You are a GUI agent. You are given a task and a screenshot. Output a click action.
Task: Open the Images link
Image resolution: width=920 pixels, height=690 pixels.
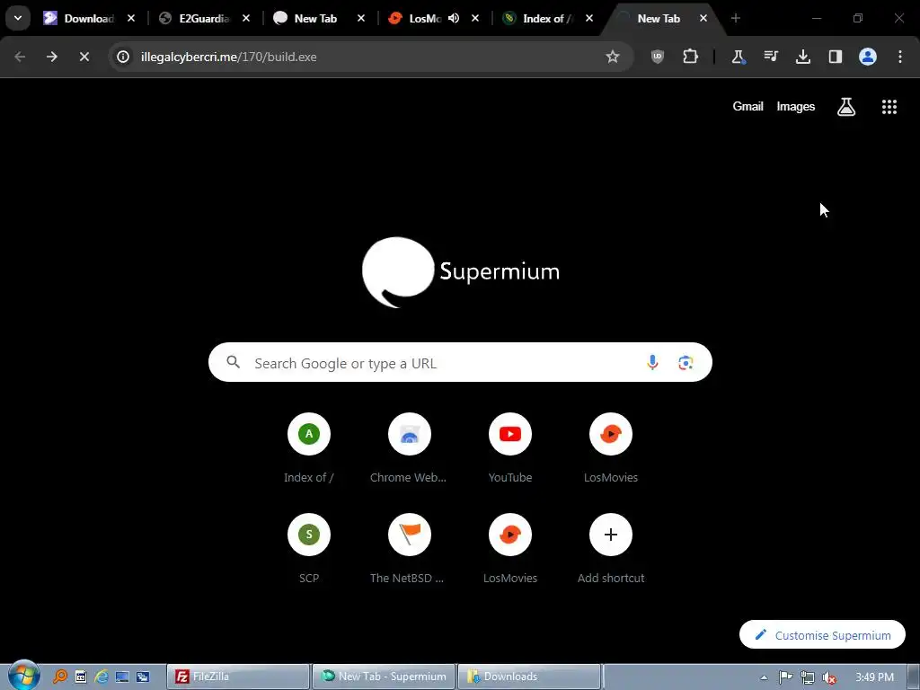[796, 106]
